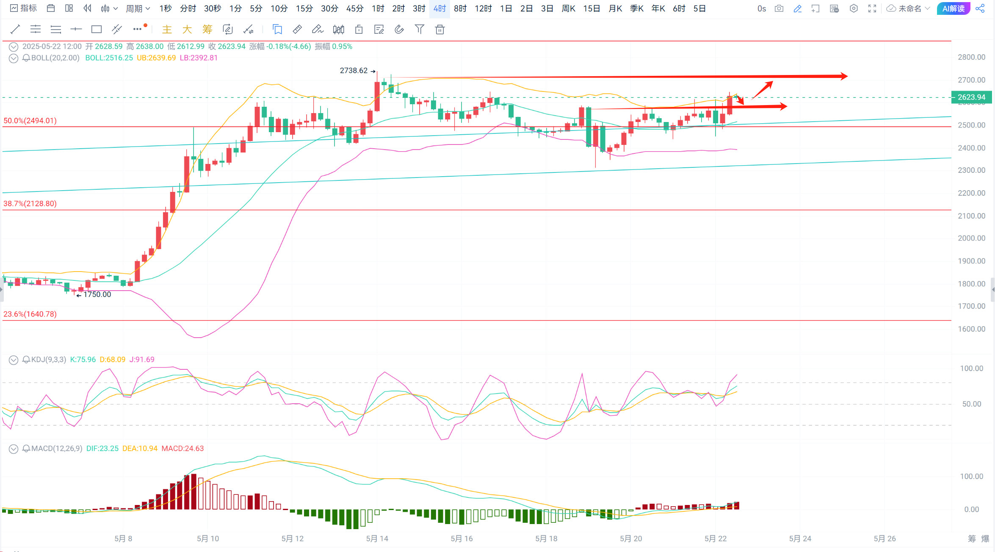Click the MACD indicator alert bell
The image size is (995, 552).
26,449
